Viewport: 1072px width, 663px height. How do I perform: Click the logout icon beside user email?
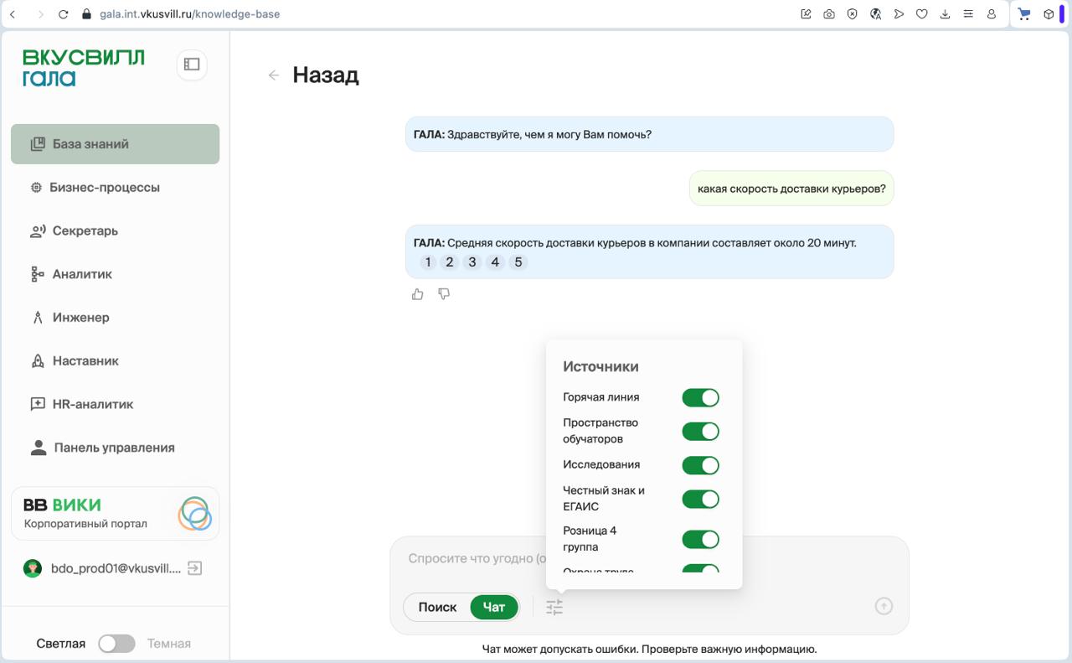pos(194,568)
